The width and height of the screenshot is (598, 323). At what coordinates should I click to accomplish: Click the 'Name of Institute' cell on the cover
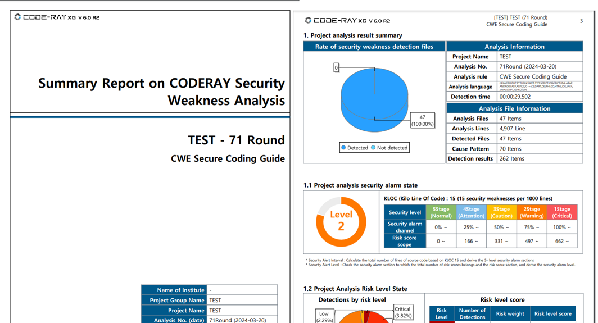click(x=174, y=290)
